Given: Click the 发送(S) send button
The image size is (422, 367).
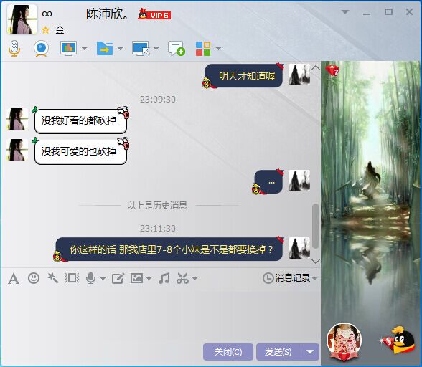Looking at the screenshot, I should tap(278, 352).
